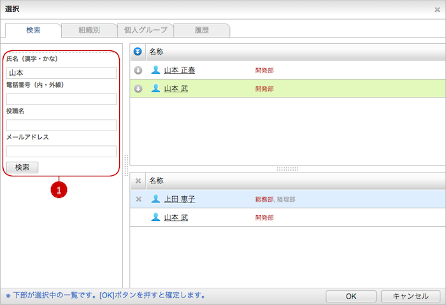Viewport: 446px width, 305px height.
Task: Click the add-all arrow icon in results header
Action: 138,52
